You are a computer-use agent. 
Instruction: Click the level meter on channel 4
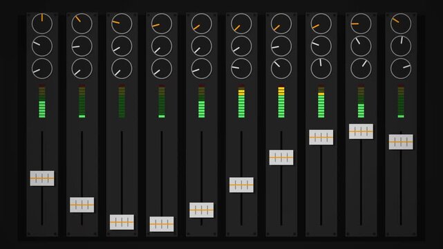(x=162, y=101)
